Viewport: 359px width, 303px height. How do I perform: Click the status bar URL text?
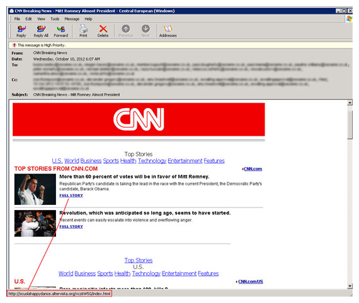click(x=59, y=294)
